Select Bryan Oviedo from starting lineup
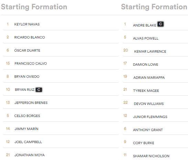This screenshot has width=188, height=160. point(61,77)
